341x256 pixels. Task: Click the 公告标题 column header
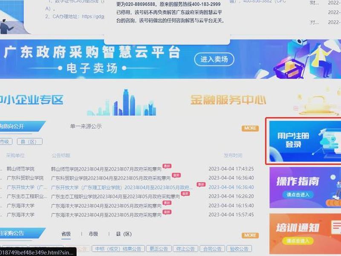(x=61, y=155)
